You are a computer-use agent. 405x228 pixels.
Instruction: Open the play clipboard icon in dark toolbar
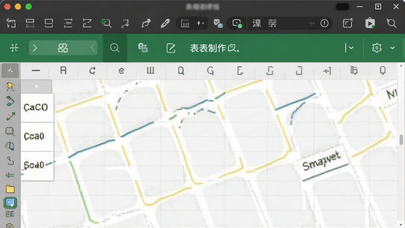coord(370,23)
